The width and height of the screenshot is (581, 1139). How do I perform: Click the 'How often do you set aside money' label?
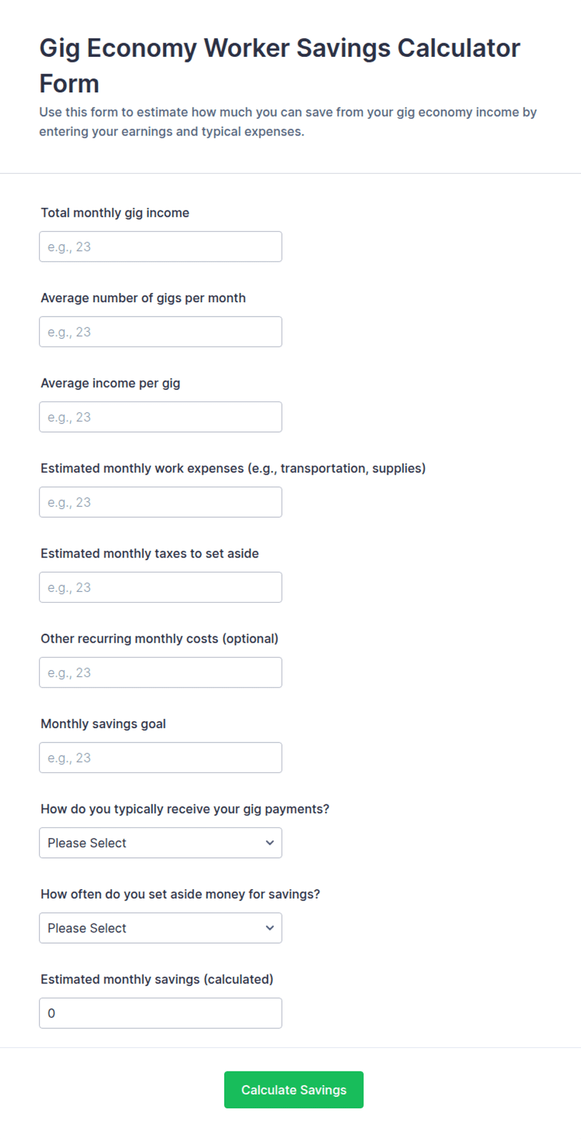[x=180, y=894]
